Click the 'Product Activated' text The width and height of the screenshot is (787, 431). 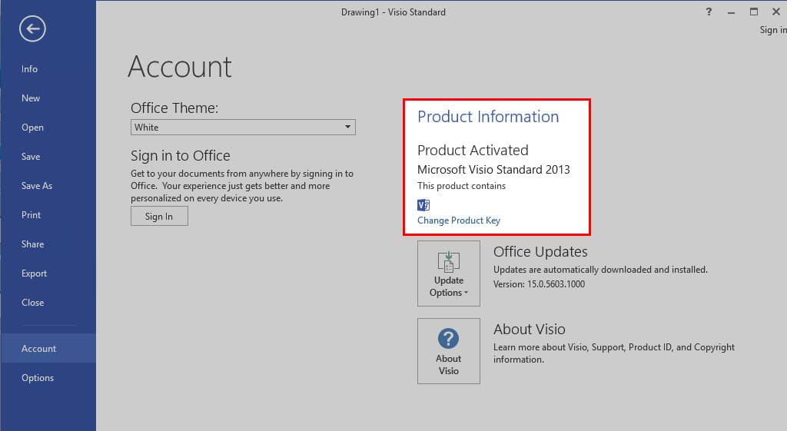coord(473,150)
